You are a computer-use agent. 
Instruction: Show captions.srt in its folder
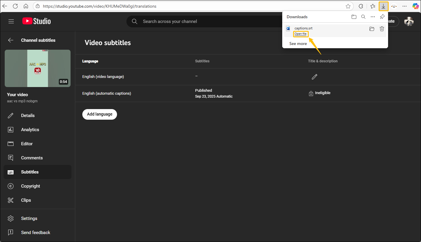point(372,29)
